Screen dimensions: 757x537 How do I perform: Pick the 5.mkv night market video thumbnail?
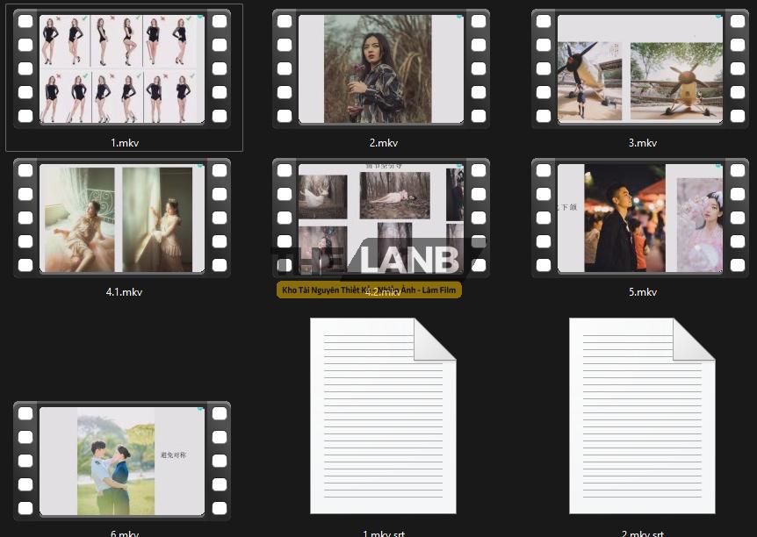pos(640,218)
